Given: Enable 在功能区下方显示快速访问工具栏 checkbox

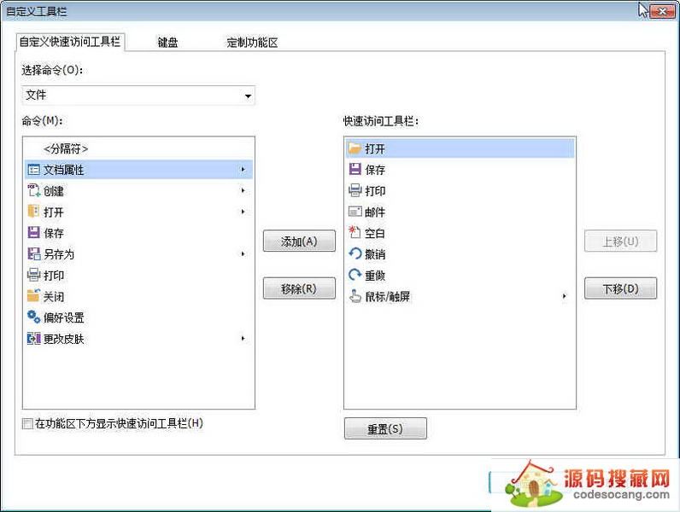Looking at the screenshot, I should (28, 423).
